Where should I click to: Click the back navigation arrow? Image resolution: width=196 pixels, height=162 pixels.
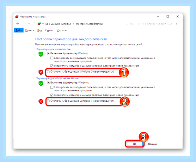17,24
